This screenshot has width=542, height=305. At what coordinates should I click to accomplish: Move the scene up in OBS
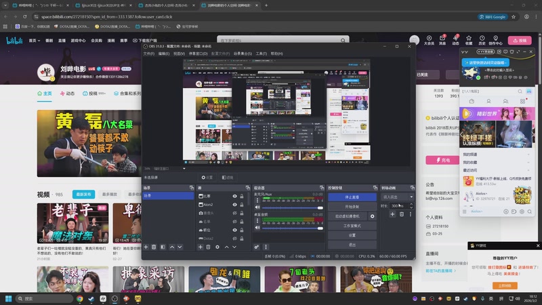coord(172,247)
